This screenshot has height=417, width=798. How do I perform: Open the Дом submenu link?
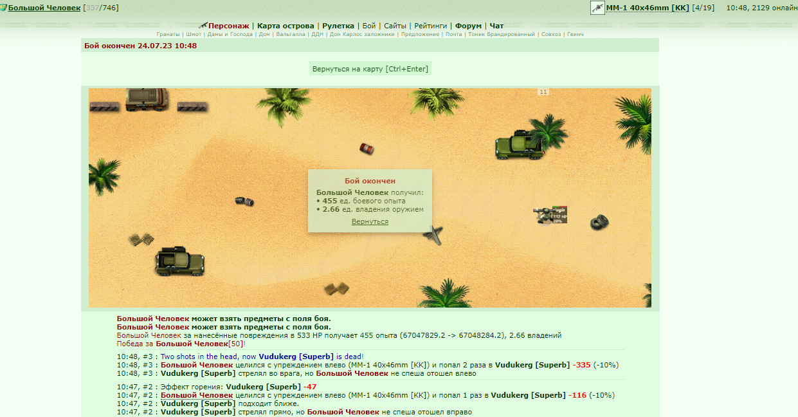coord(264,34)
